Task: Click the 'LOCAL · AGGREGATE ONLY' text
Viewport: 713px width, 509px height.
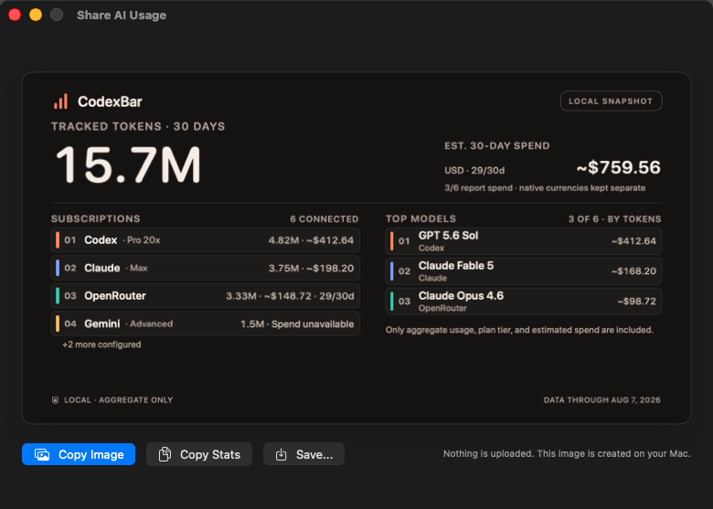Action: [118, 400]
